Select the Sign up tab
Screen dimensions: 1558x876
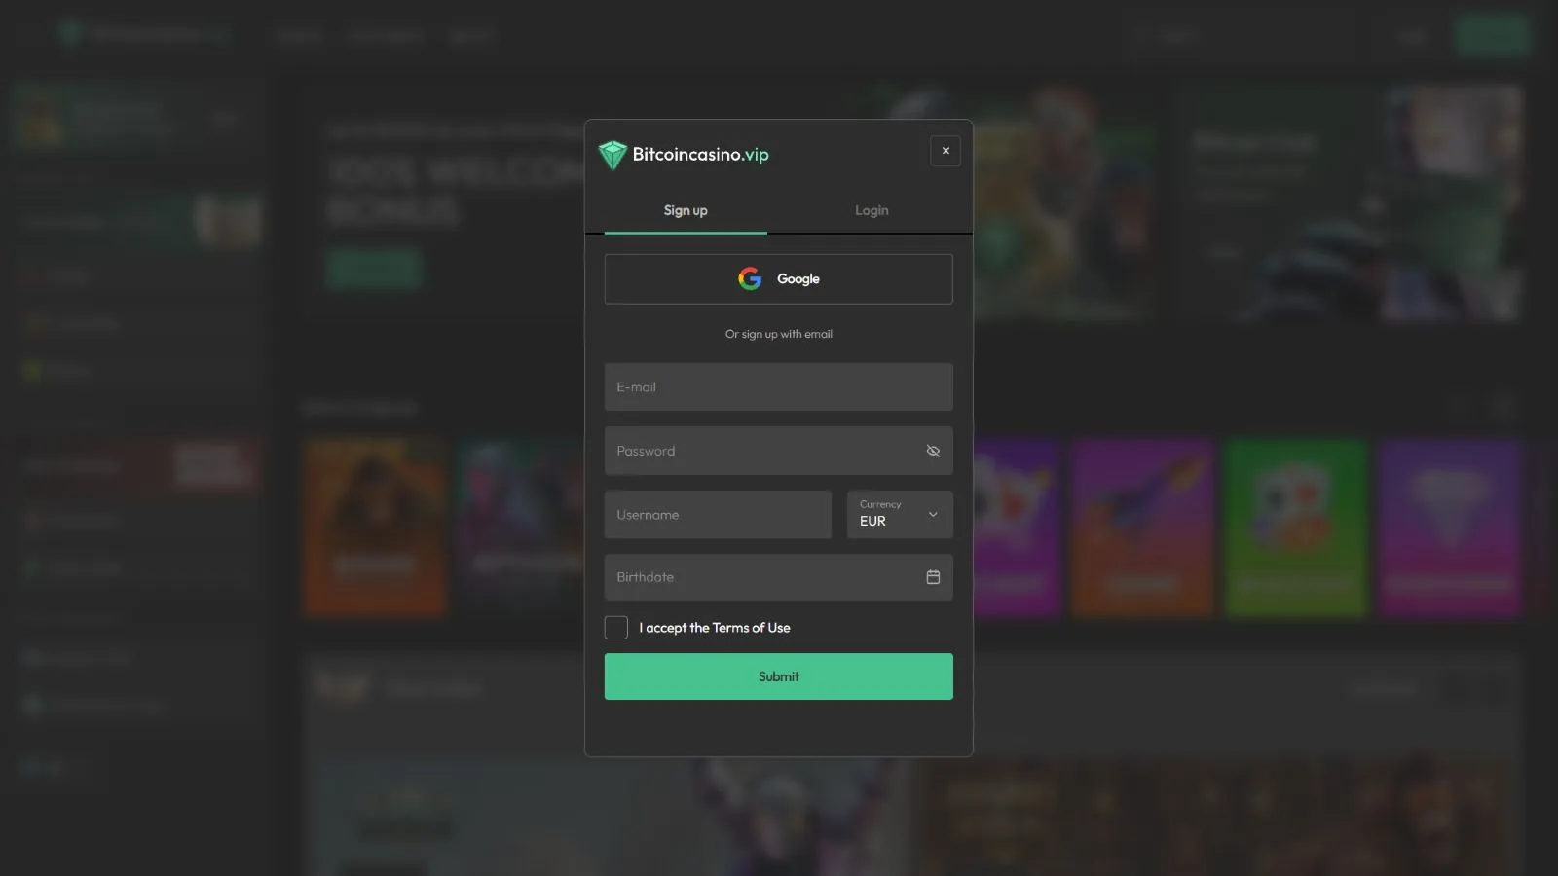[686, 210]
